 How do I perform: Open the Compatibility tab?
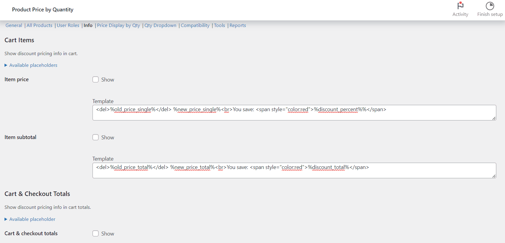[x=195, y=25]
